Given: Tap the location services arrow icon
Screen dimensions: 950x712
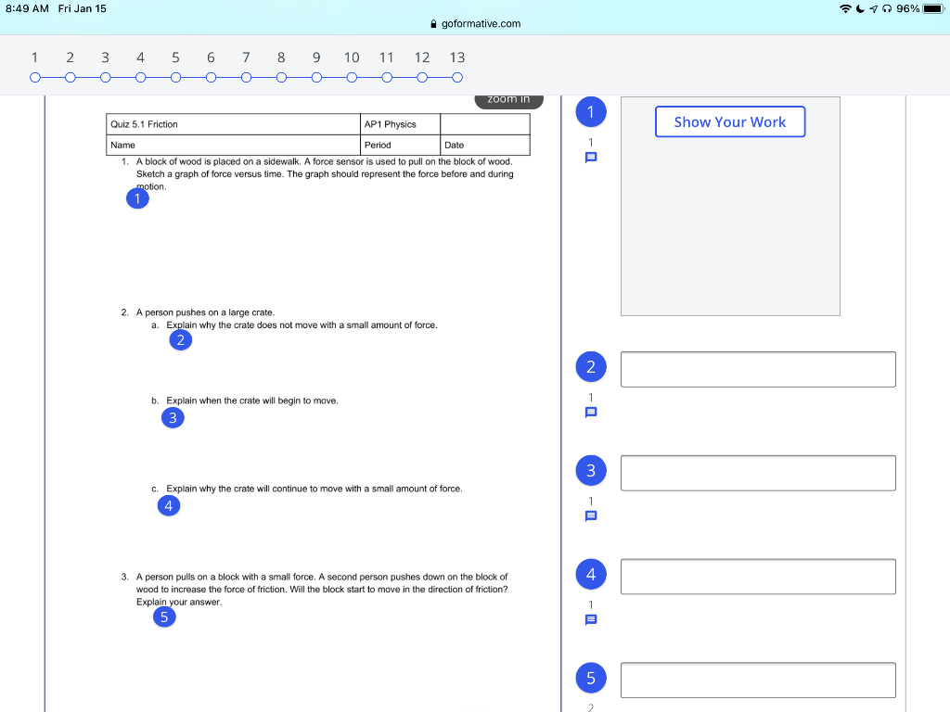Looking at the screenshot, I should tap(873, 8).
